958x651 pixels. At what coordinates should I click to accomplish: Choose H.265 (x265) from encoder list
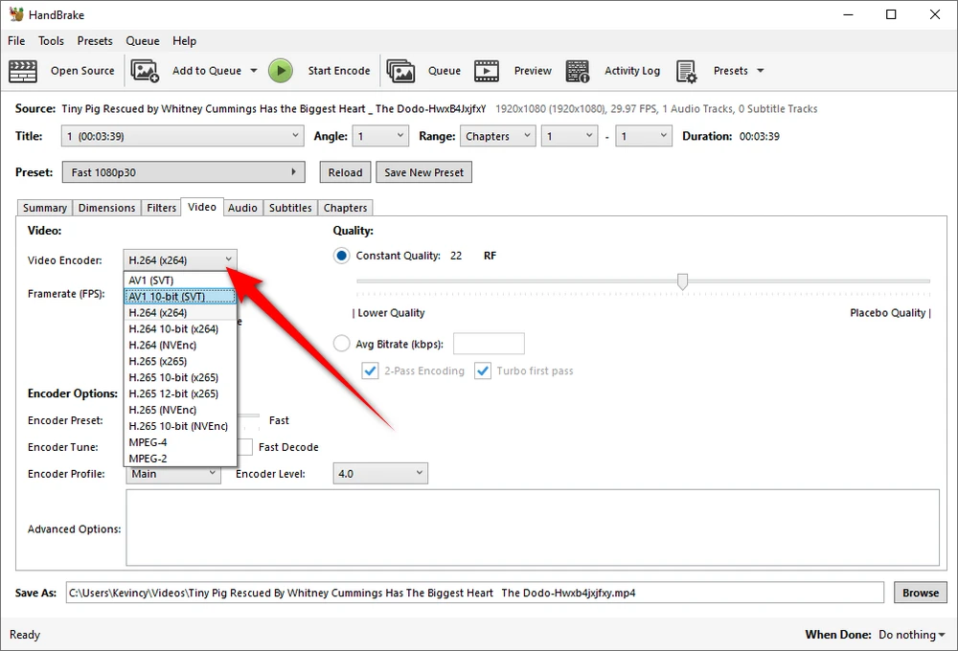coord(158,361)
